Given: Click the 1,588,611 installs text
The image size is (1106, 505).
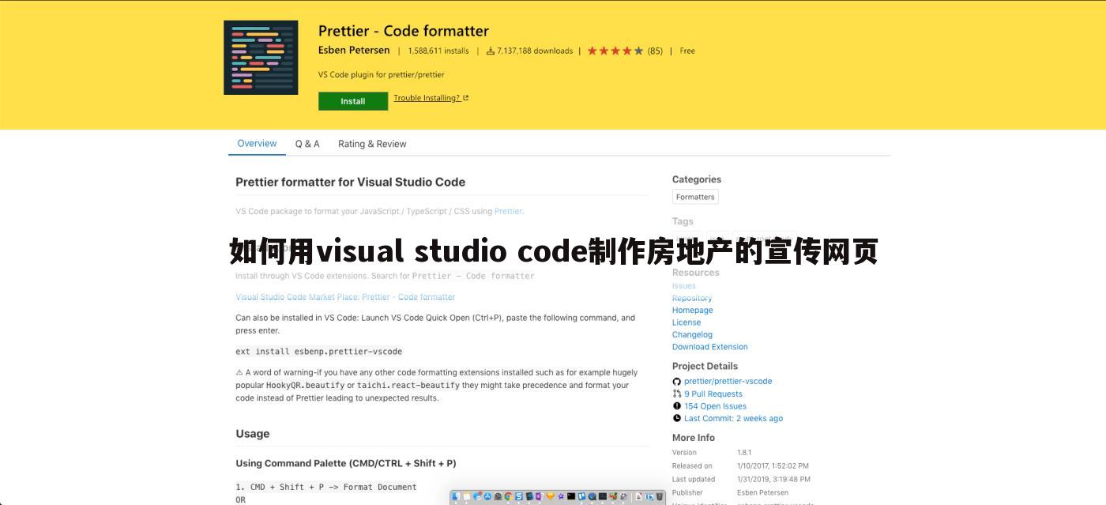Looking at the screenshot, I should tap(438, 51).
